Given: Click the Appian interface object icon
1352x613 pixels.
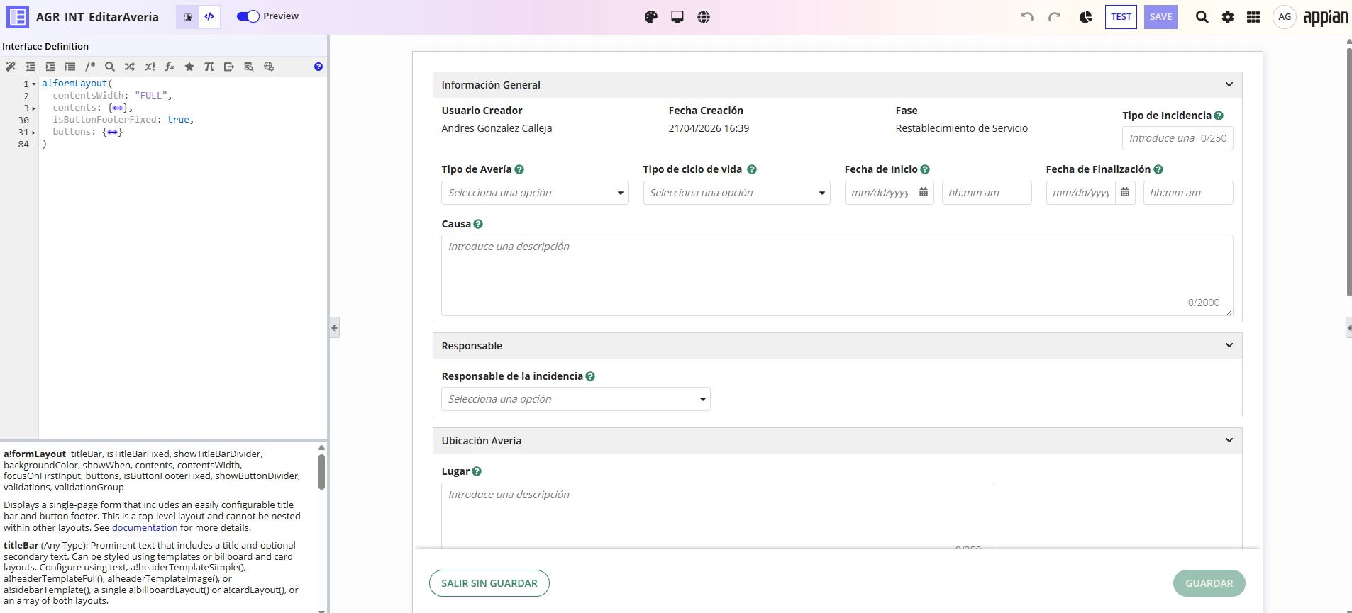Looking at the screenshot, I should point(18,17).
